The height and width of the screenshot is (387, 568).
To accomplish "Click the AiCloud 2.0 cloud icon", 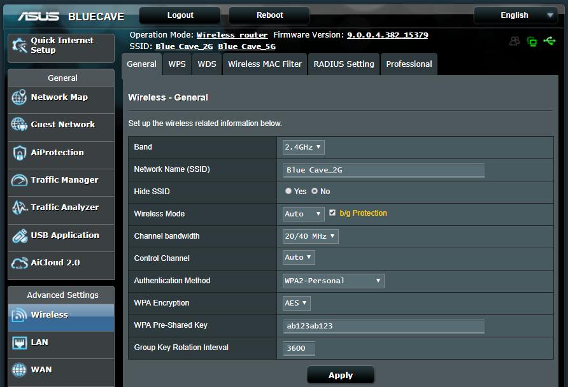I will (19, 263).
